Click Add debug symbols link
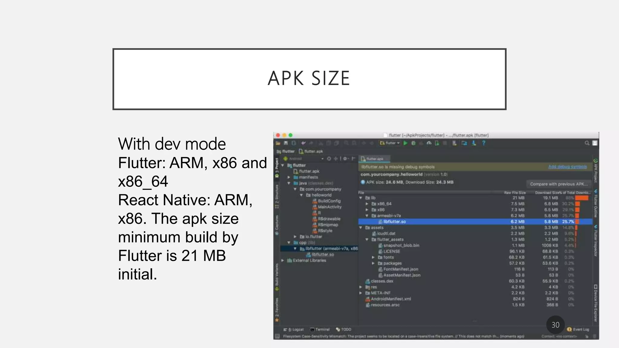619x348 pixels. [568, 167]
